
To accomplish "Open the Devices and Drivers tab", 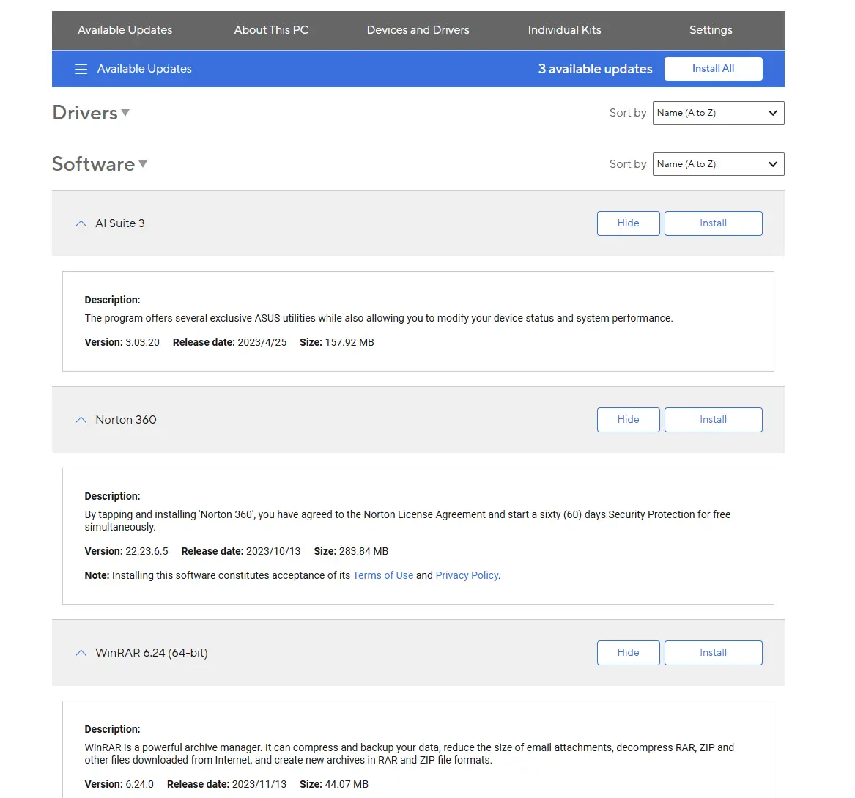I will tap(418, 30).
